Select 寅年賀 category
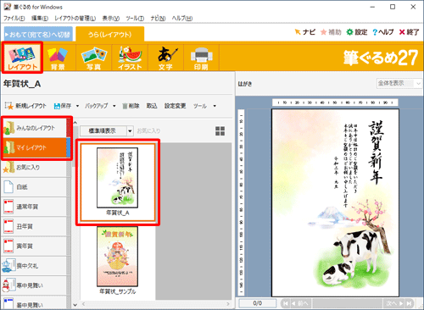Viewport: 424px width, 310px height. click(35, 246)
